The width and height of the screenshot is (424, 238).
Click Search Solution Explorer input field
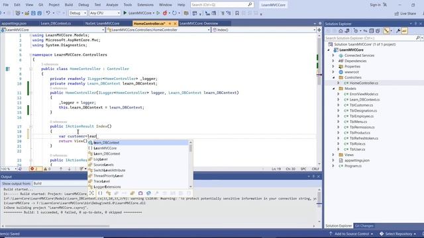pos(370,38)
